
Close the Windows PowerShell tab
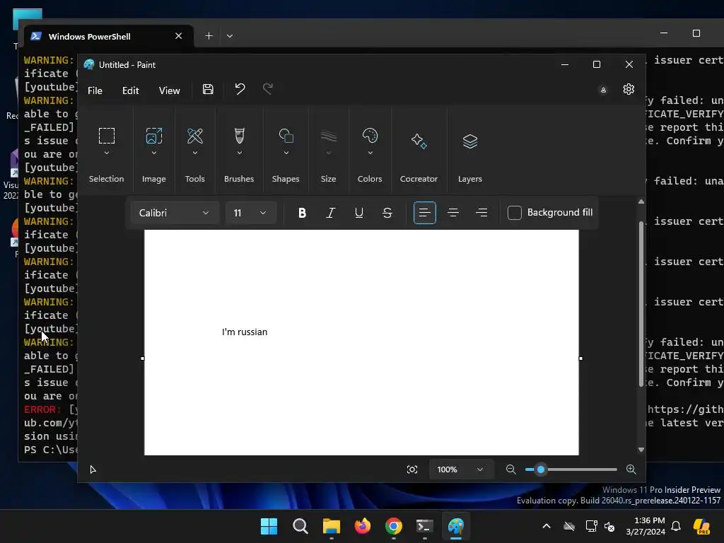pos(179,35)
